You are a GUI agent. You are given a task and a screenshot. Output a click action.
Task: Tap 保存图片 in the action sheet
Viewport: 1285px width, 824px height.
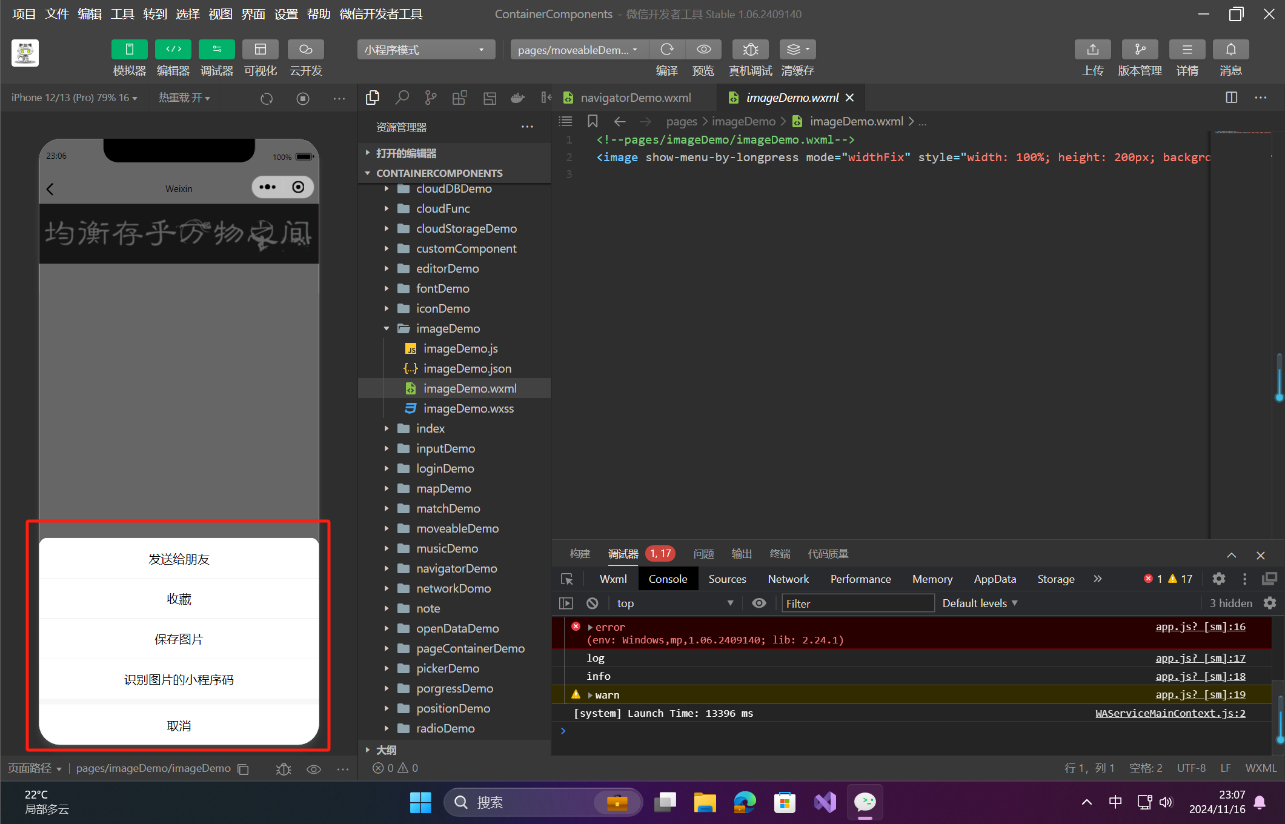pos(179,639)
